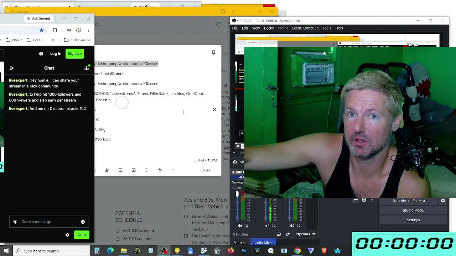Toggle monitoring headphones on second mixer channel
456x256 pixels.
click(274, 226)
